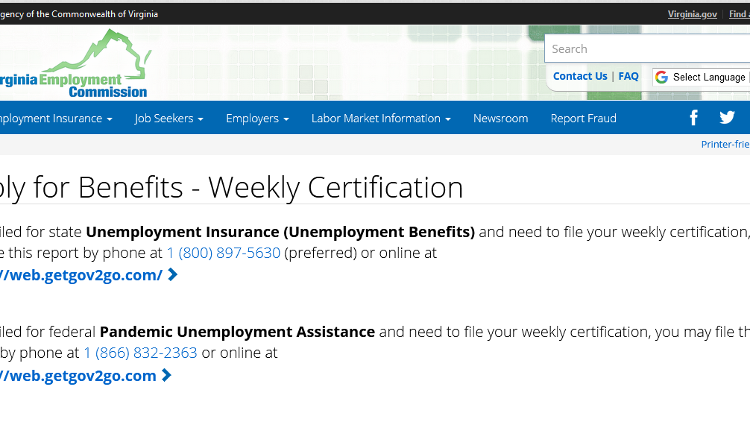
Task: Open the Facebook icon link
Action: pyautogui.click(x=693, y=118)
